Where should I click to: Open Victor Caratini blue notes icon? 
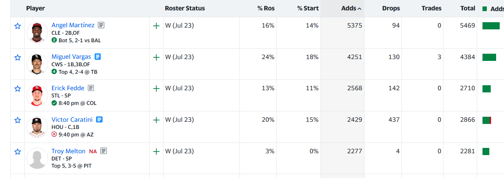tap(99, 120)
